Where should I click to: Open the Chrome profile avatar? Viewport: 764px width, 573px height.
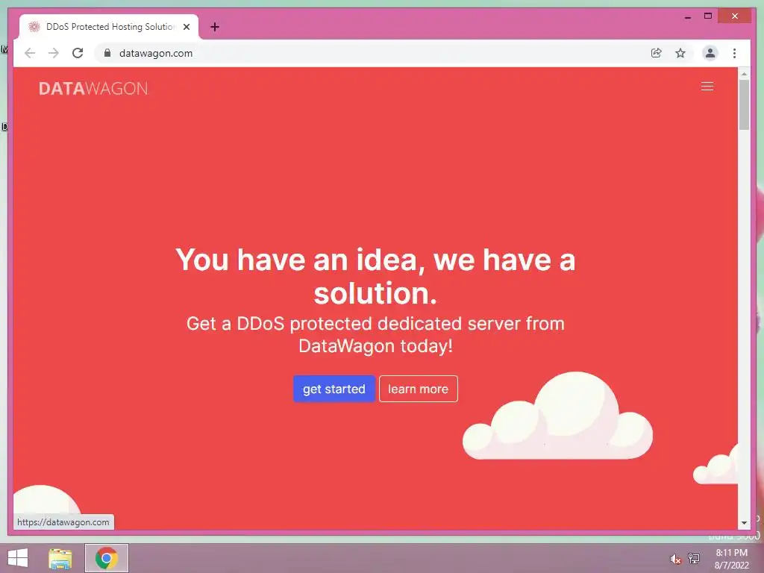(710, 53)
